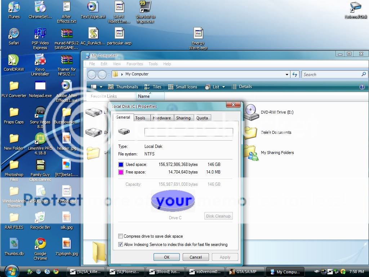Select the FLV Converter folder icon
Viewport: 369px width, 277px height.
pos(14,89)
